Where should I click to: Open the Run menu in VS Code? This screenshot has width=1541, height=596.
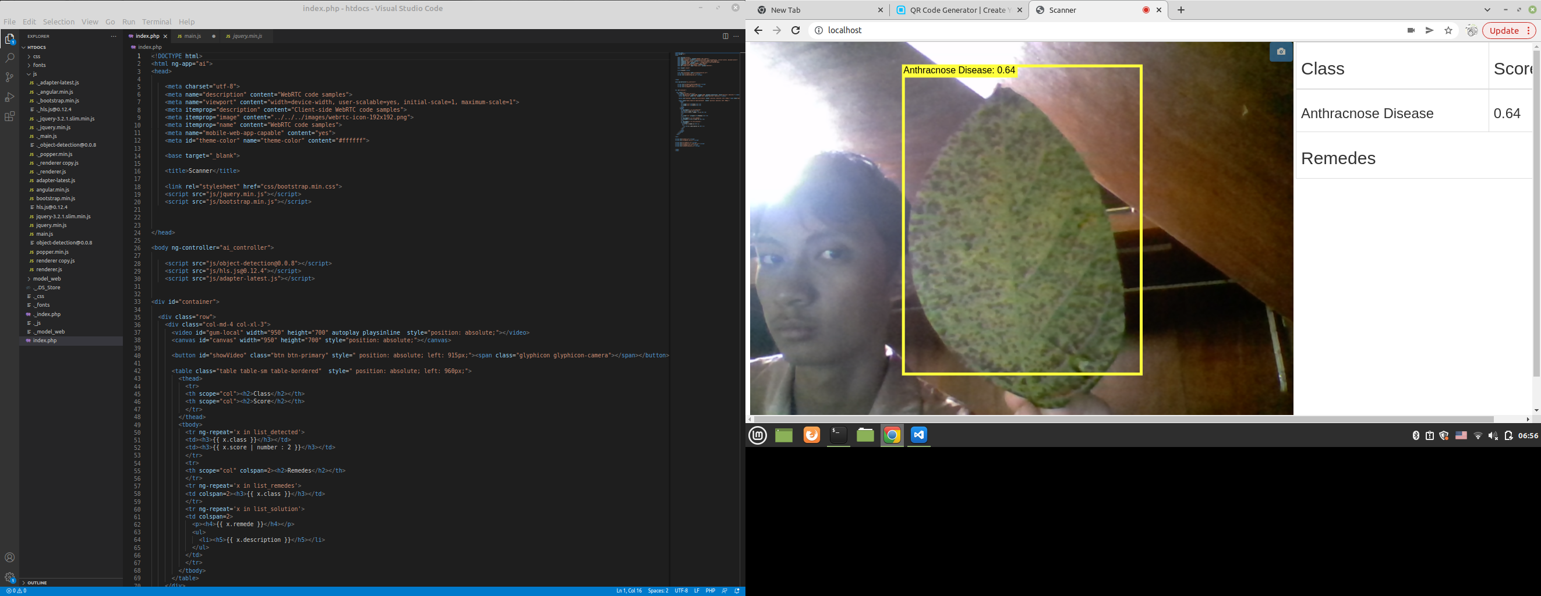tap(129, 22)
